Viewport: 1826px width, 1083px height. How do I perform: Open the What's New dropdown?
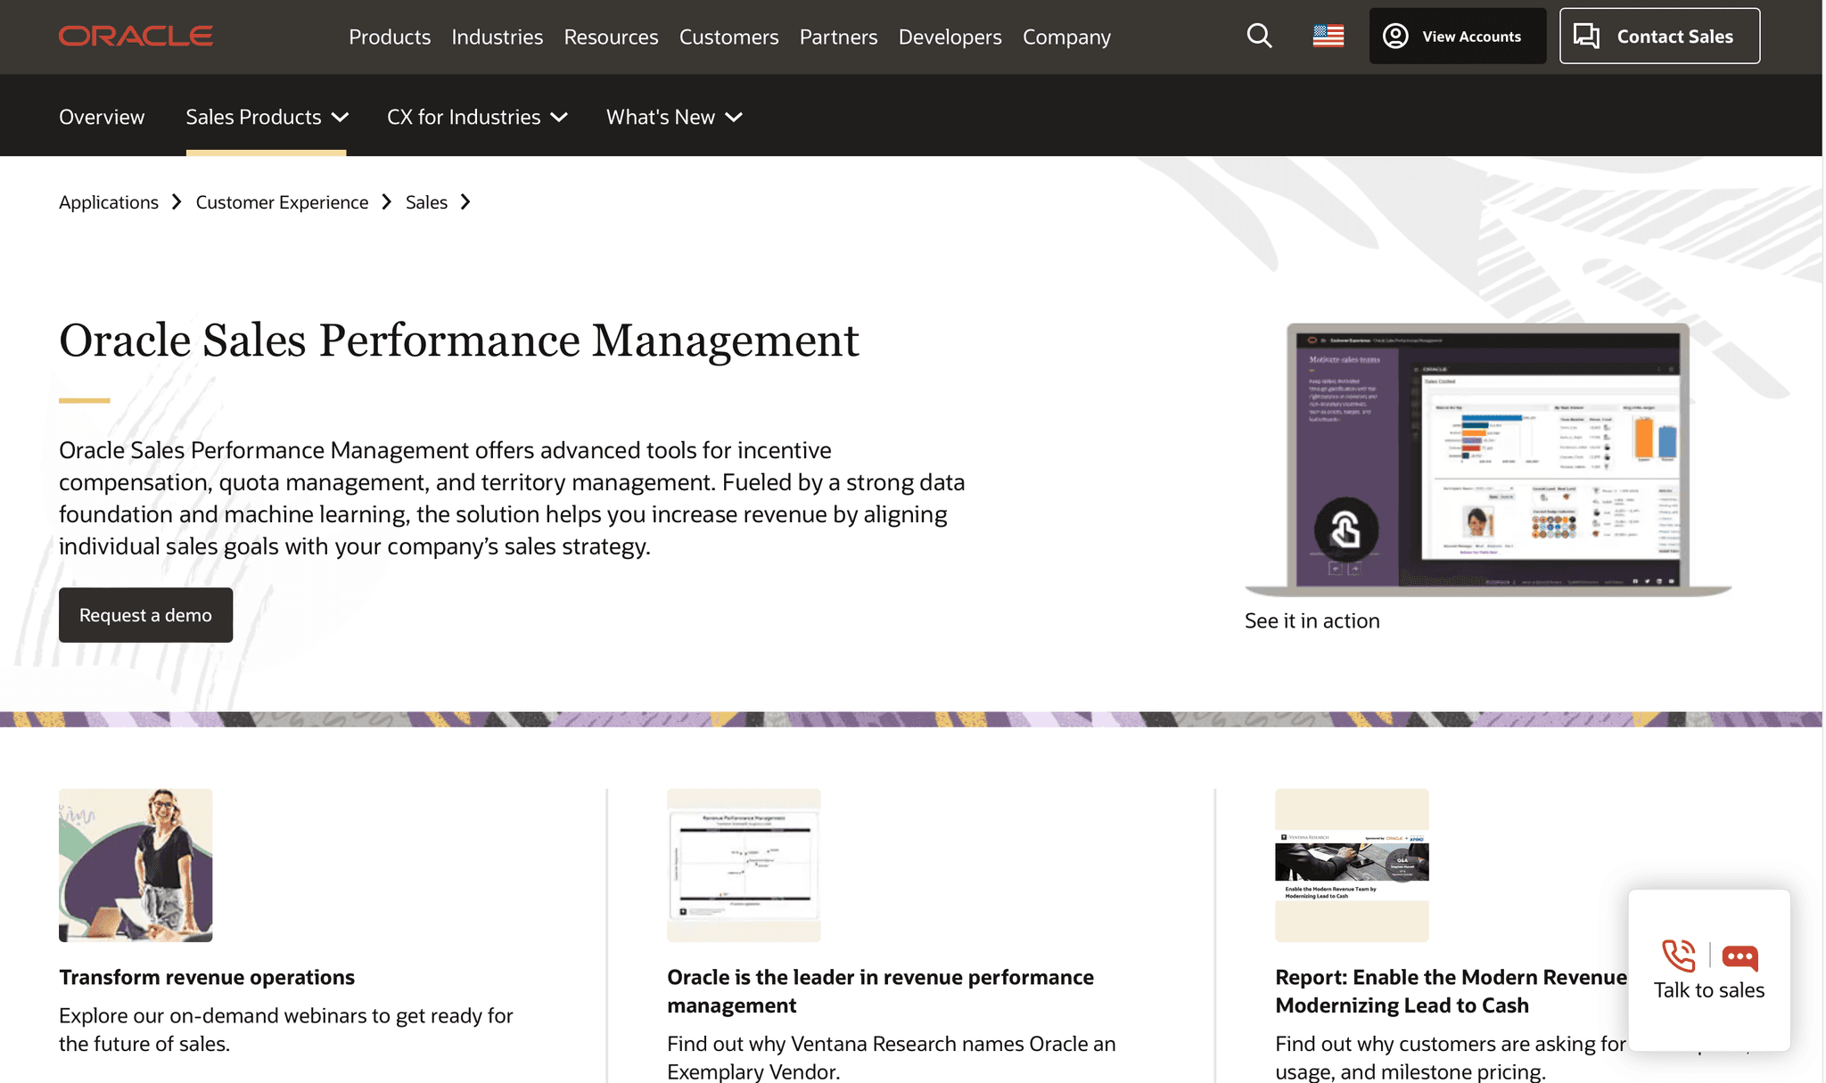(673, 117)
